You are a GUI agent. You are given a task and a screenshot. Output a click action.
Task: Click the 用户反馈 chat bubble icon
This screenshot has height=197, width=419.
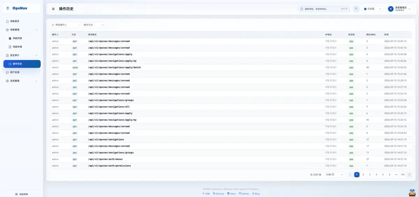click(7, 72)
